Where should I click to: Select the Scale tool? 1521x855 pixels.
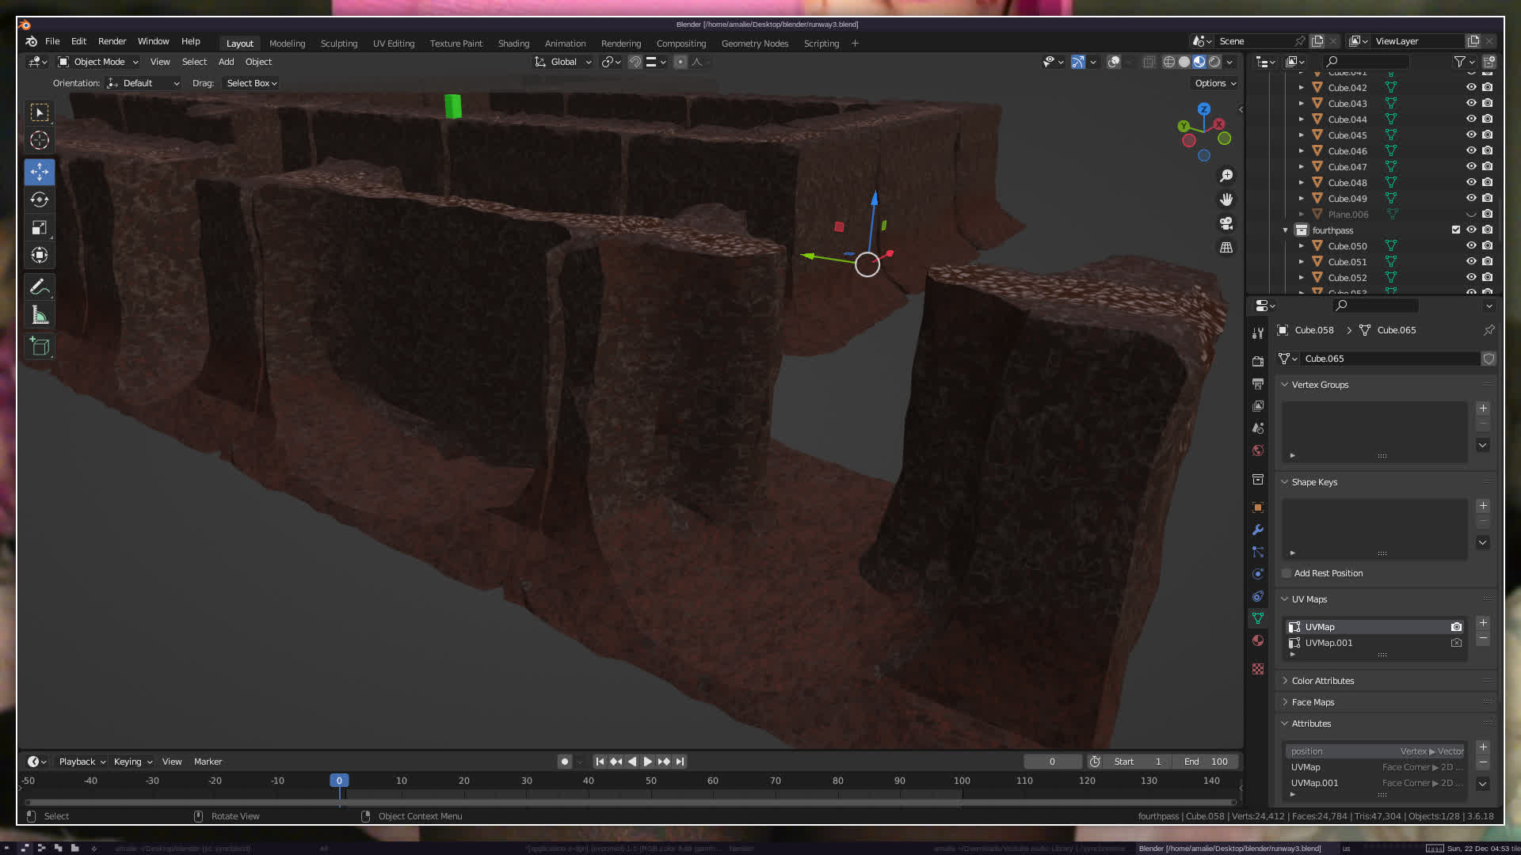point(40,228)
